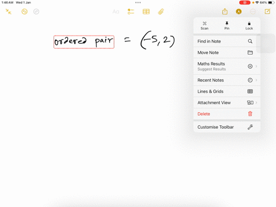Viewport: 276px width, 207px height.
Task: Pin this note
Action: 227,26
